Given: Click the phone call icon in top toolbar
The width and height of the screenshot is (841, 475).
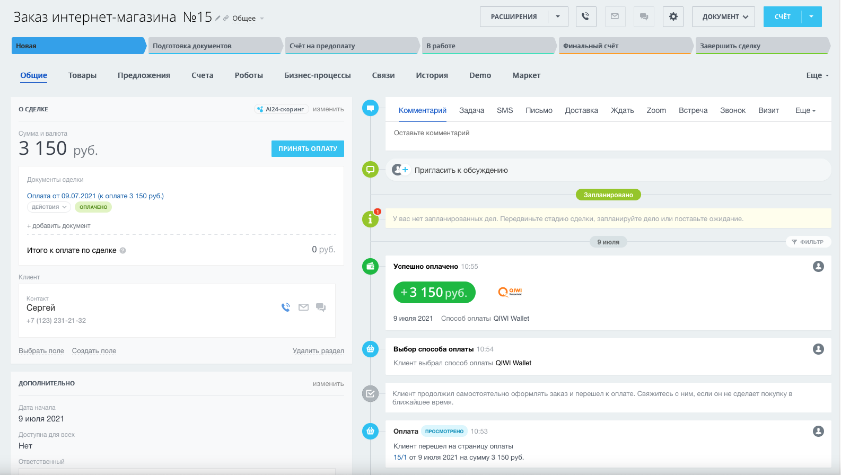Looking at the screenshot, I should [585, 16].
